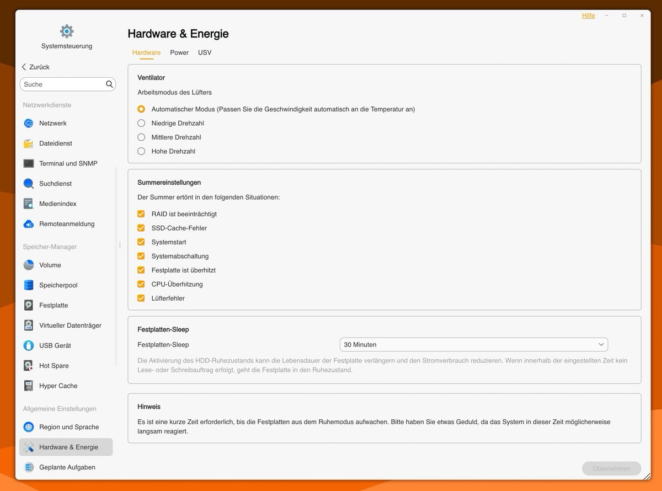The image size is (662, 491).
Task: Disable the Systemstart buzzer checkbox
Action: coord(141,242)
